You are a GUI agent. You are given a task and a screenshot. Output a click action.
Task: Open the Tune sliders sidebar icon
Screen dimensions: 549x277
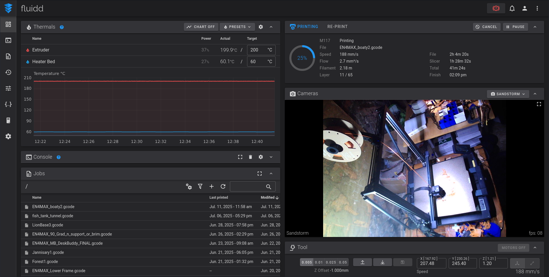coord(8,88)
